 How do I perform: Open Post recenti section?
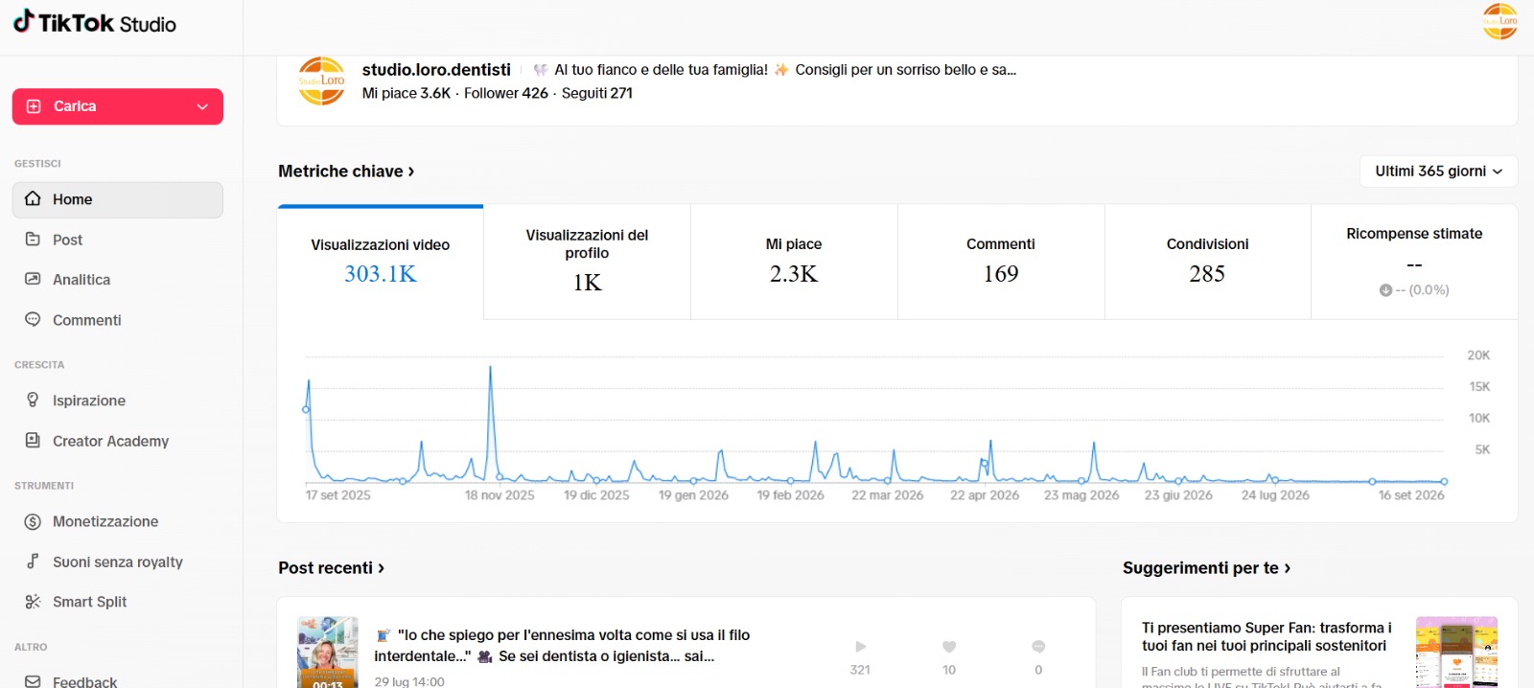(x=331, y=568)
